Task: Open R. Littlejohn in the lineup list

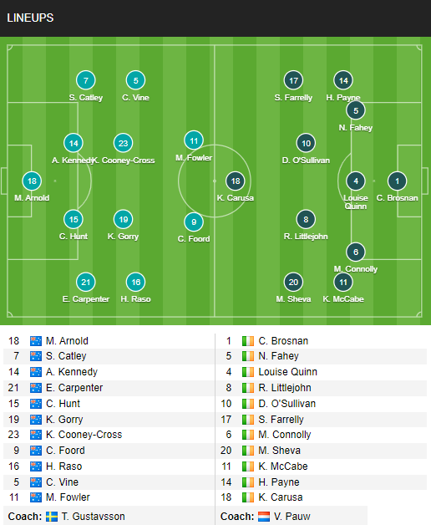Action: click(x=285, y=388)
